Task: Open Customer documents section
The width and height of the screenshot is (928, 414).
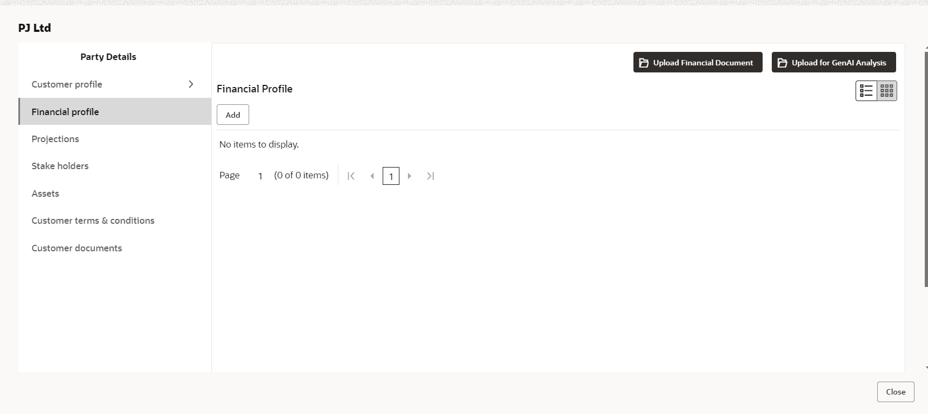Action: (115, 248)
